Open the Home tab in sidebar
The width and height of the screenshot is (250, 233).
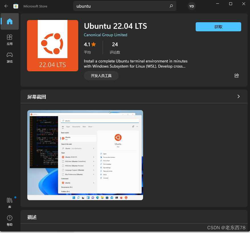(x=10, y=21)
